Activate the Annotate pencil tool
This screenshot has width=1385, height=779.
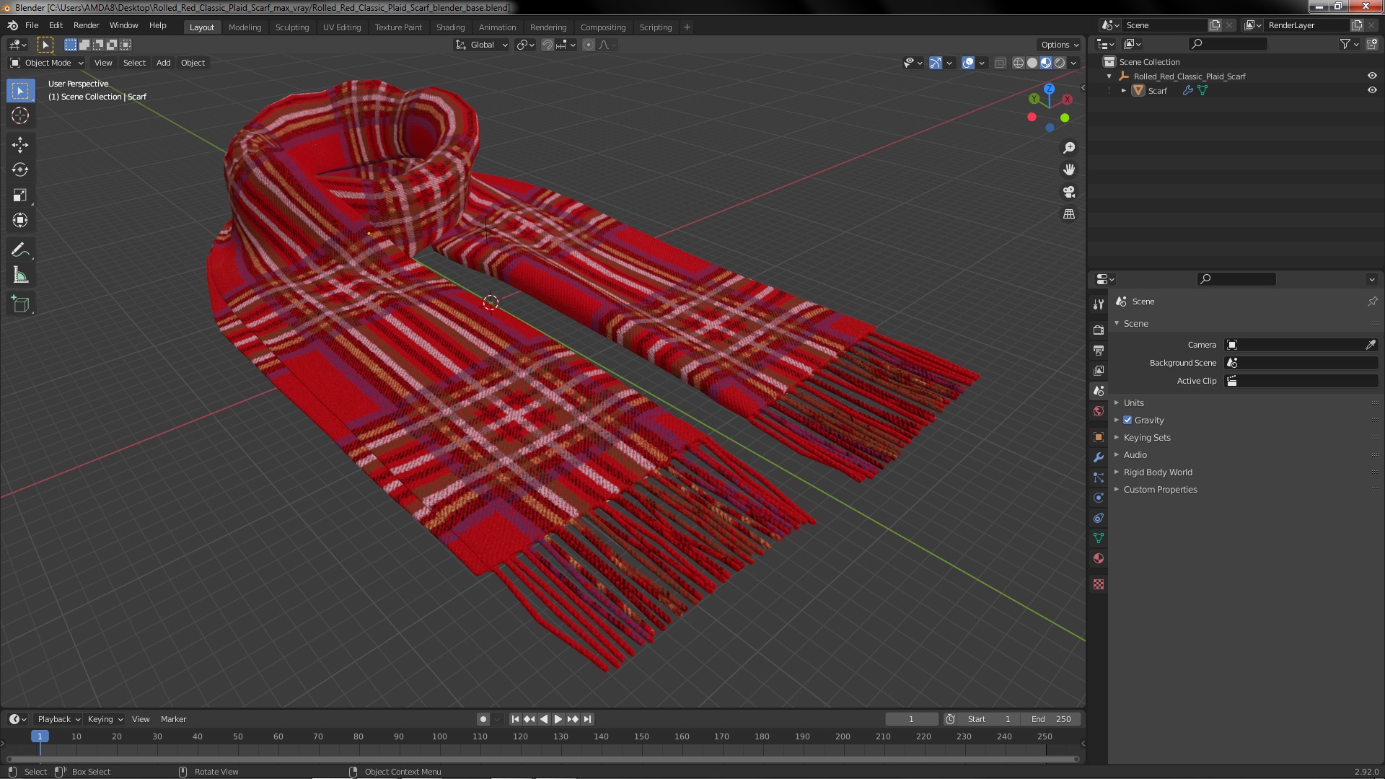coord(20,250)
